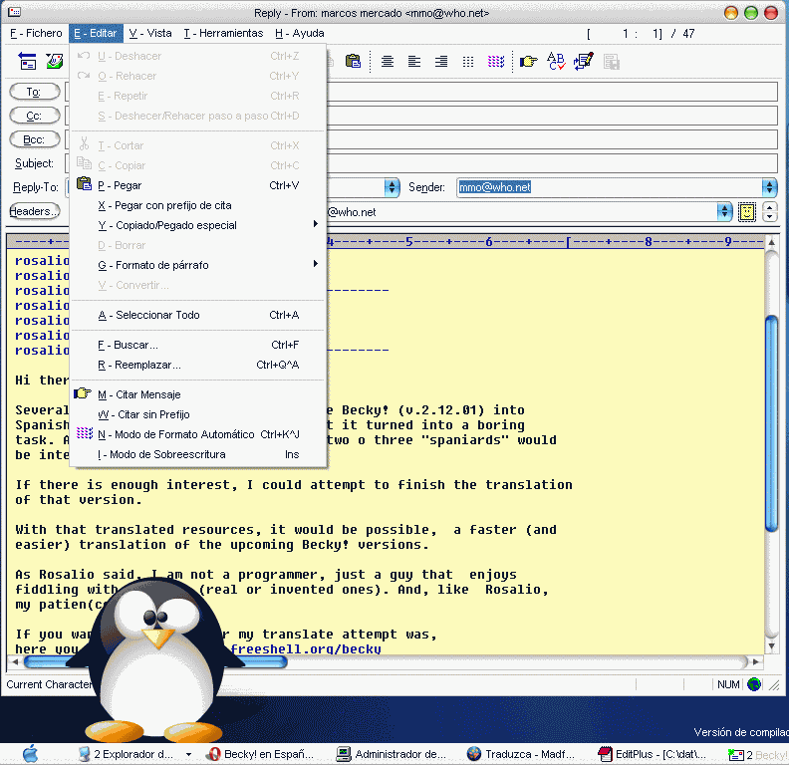789x765 pixels.
Task: Click the up/down stepper next to smiley icon
Action: 770,212
